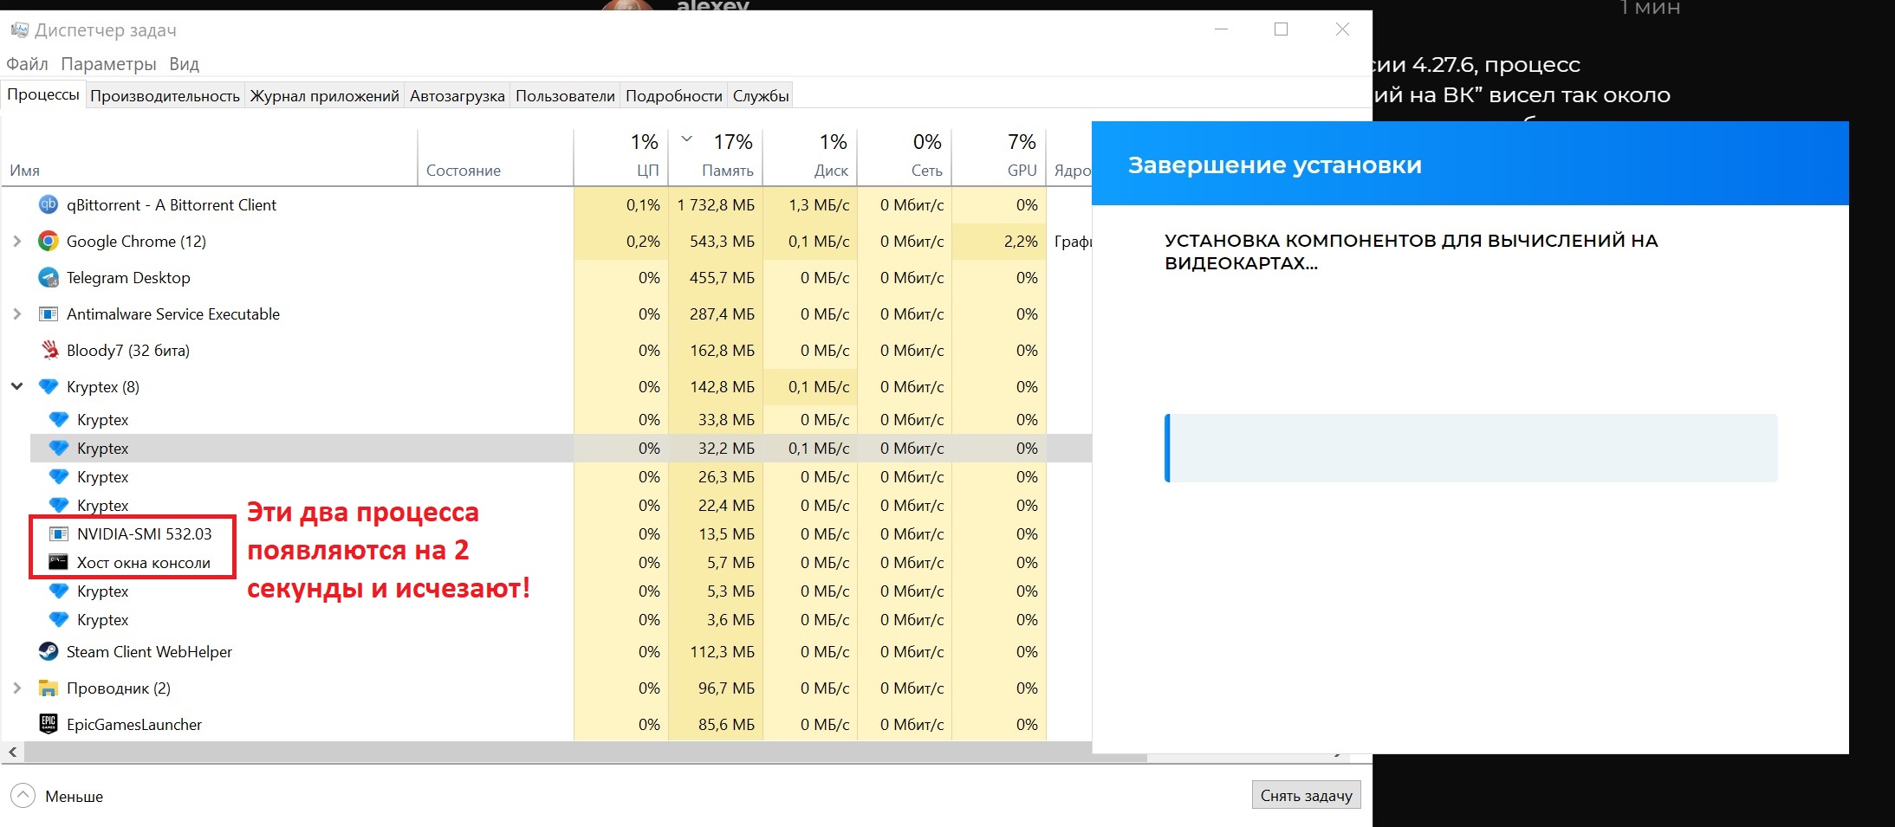Open the Параметры menu
Screen dimensions: 1895x827
(x=108, y=64)
